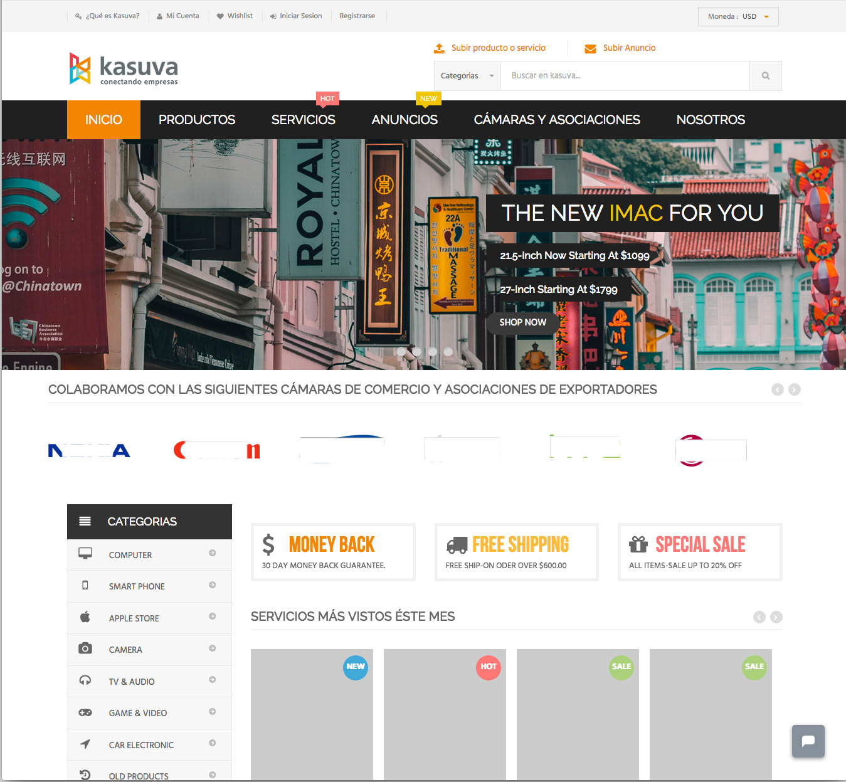Expand the Smart Phone category arrow

[213, 585]
